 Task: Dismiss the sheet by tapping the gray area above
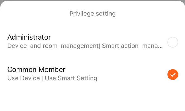click(93, 1)
